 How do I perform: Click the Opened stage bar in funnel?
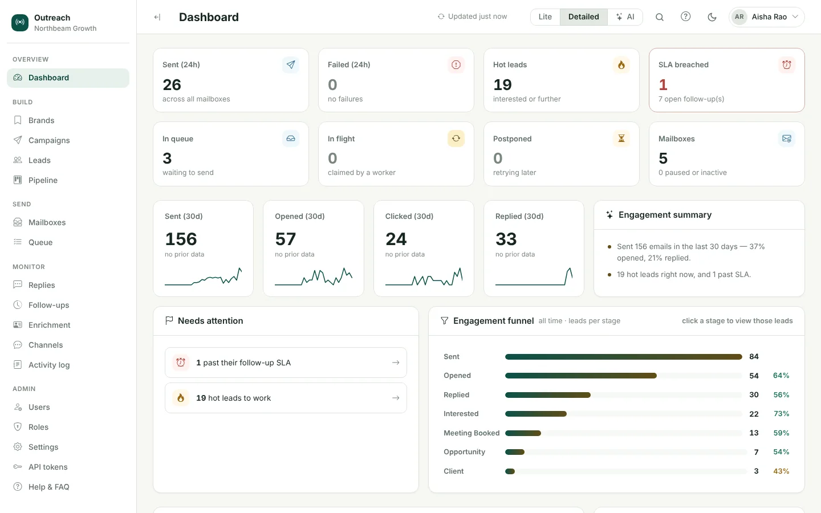point(581,376)
